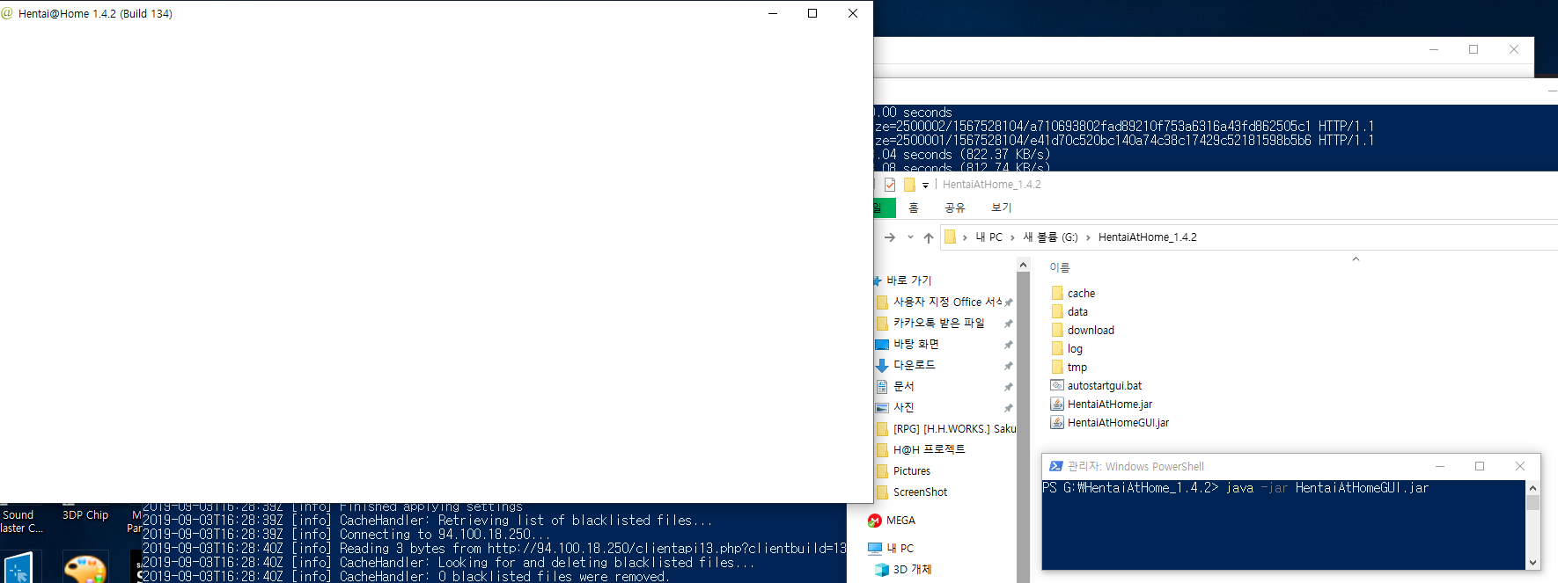Click the pin icon beside 문서
1558x583 pixels.
click(1008, 387)
